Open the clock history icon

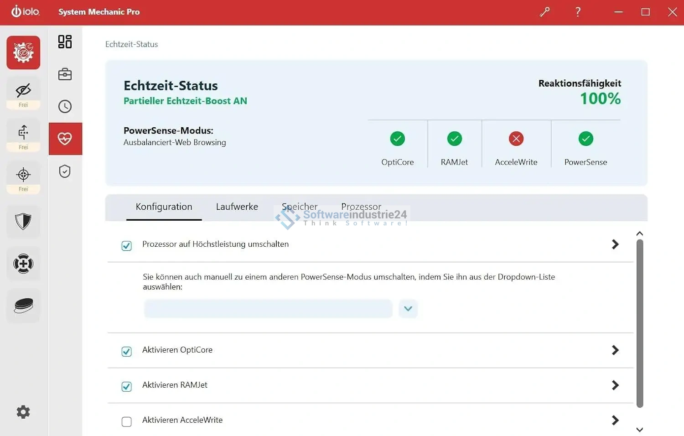pos(65,106)
